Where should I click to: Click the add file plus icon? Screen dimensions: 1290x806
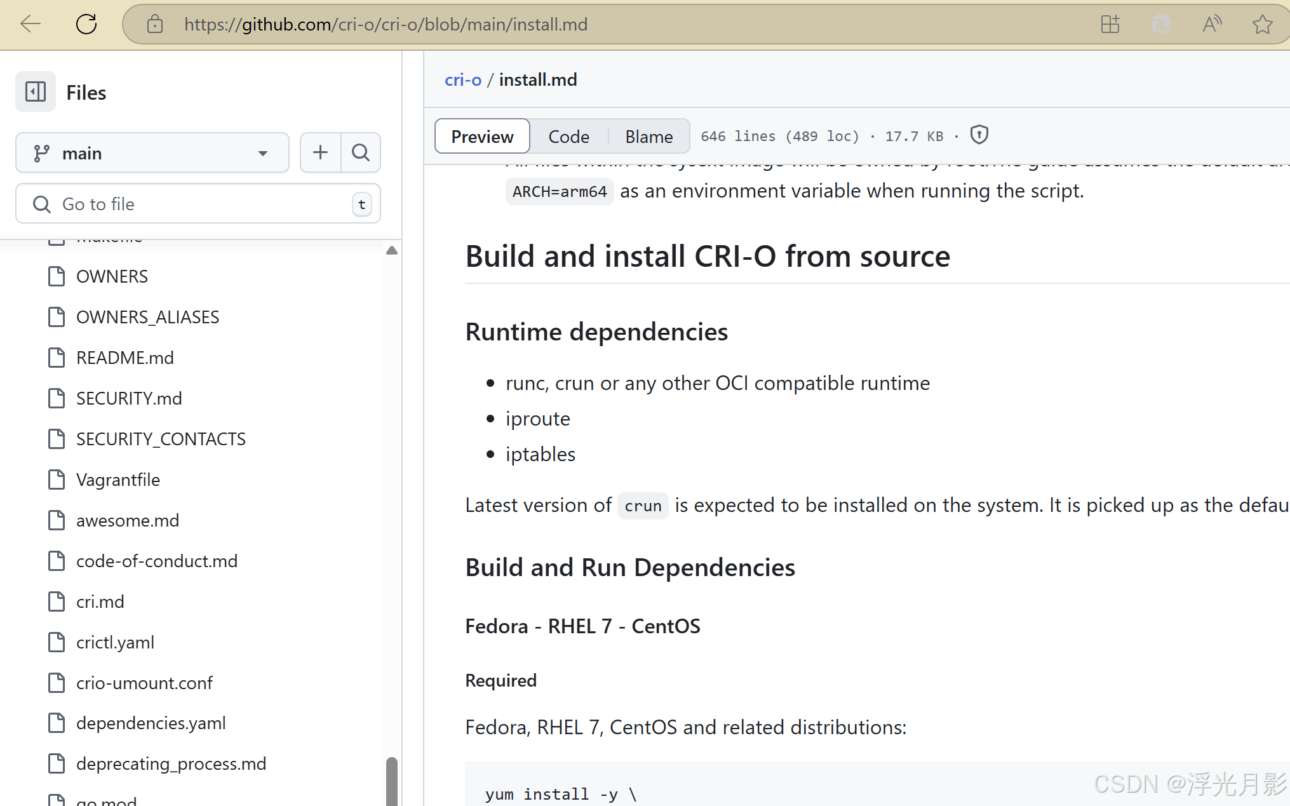pos(321,152)
